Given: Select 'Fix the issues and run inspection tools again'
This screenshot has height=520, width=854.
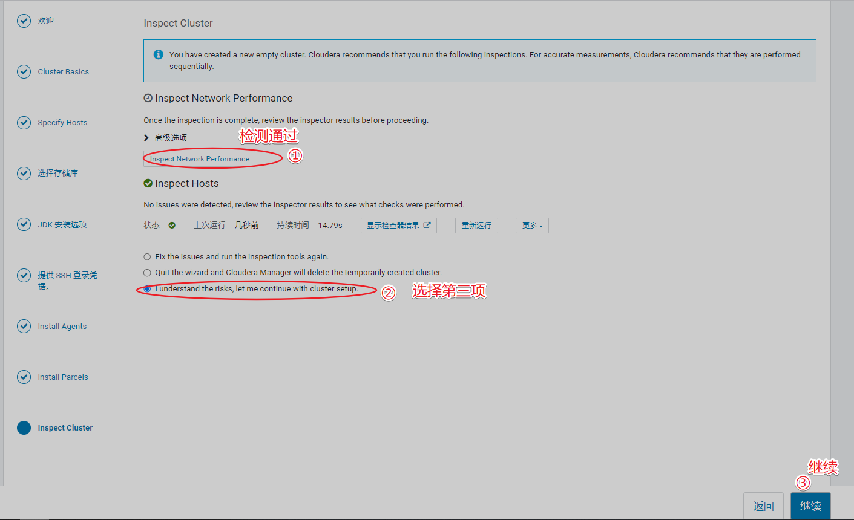Looking at the screenshot, I should [147, 257].
